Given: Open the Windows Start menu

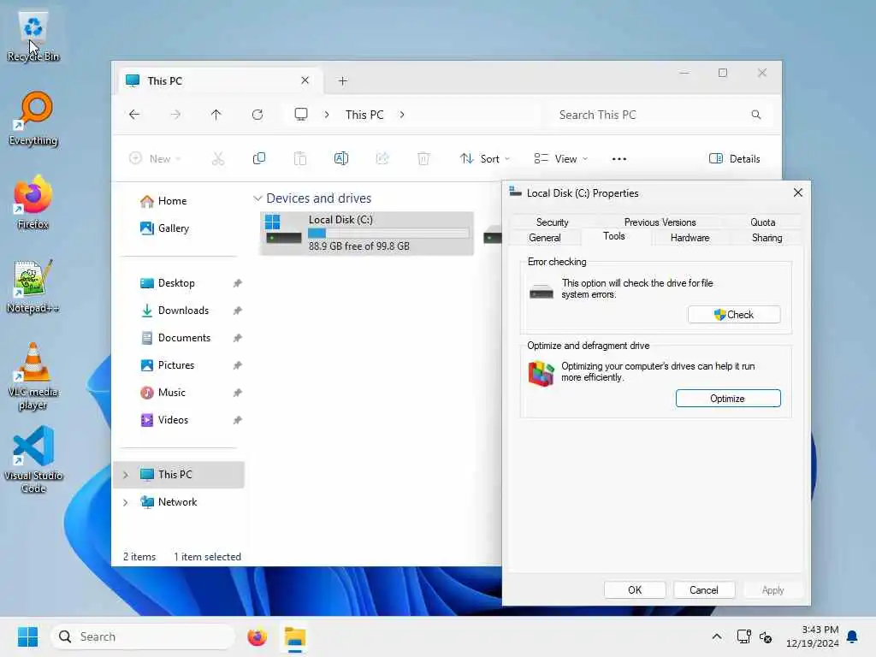Looking at the screenshot, I should [x=27, y=636].
